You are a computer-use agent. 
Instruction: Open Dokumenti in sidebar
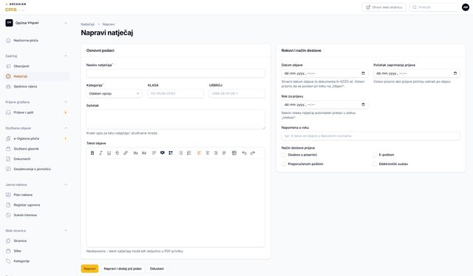[x=36, y=159]
